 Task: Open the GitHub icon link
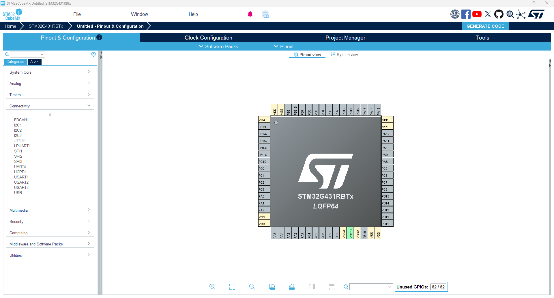pos(499,14)
